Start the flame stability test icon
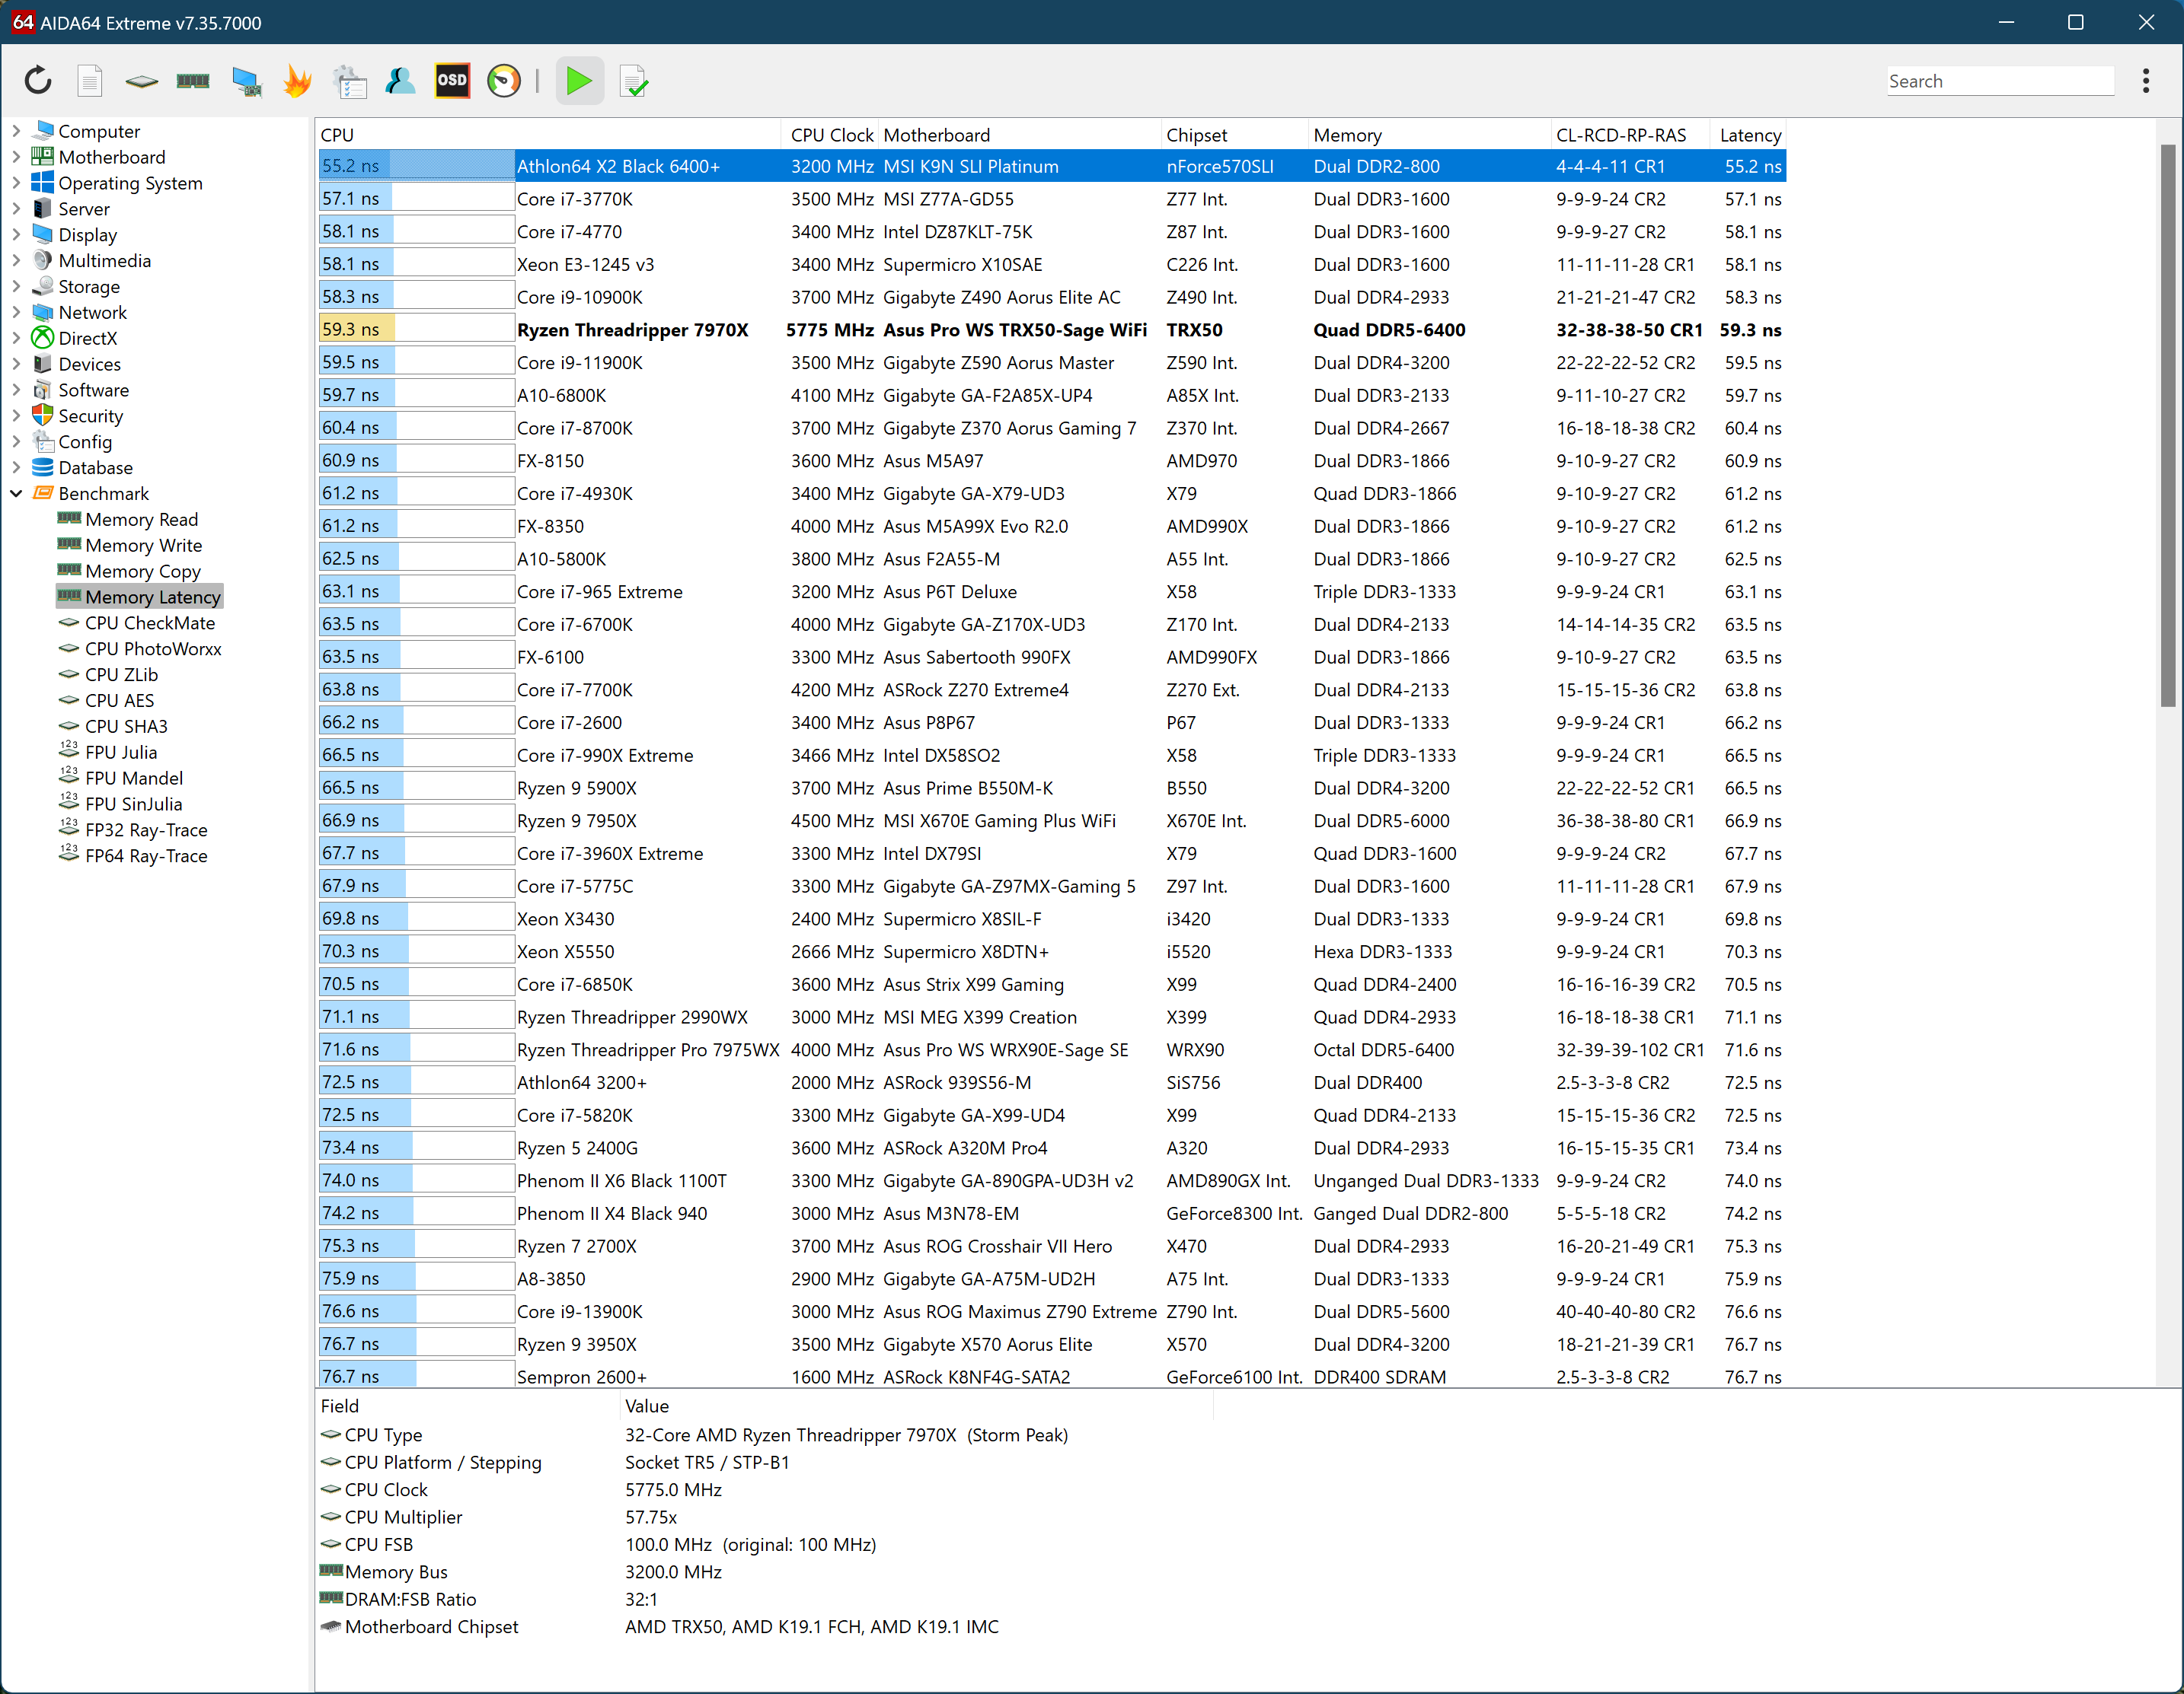 click(297, 81)
